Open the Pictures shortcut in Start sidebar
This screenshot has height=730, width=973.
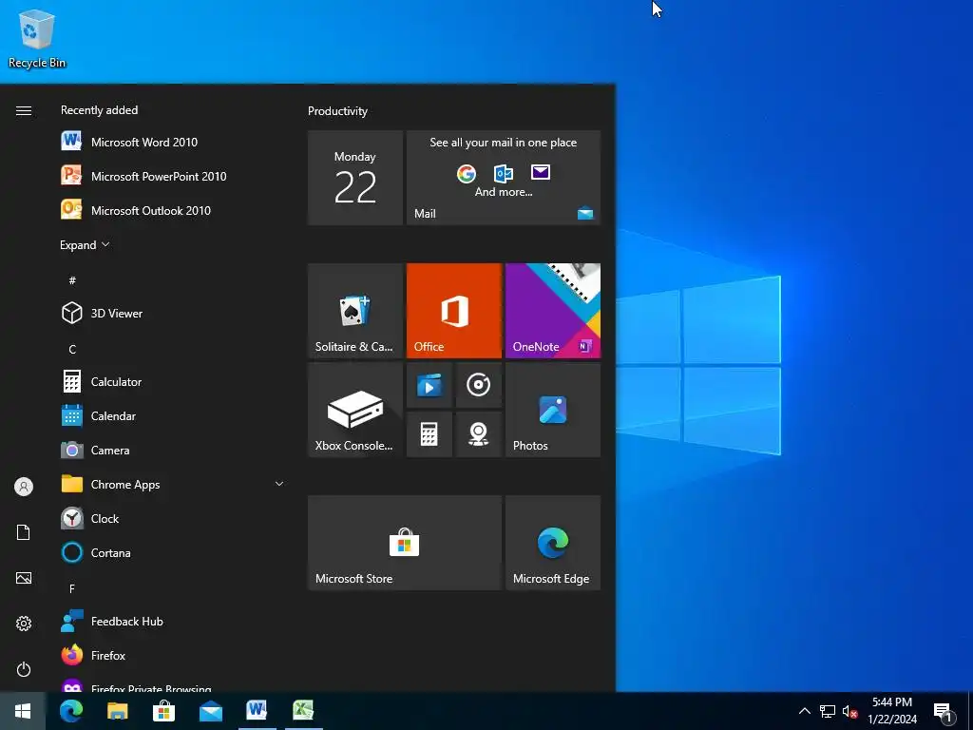pos(24,578)
